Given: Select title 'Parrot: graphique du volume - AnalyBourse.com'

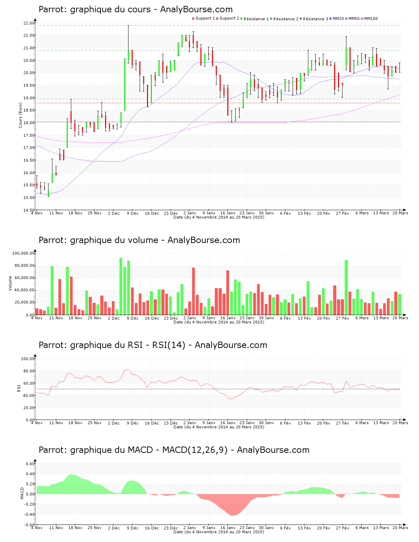Looking at the screenshot, I should click(x=139, y=240).
